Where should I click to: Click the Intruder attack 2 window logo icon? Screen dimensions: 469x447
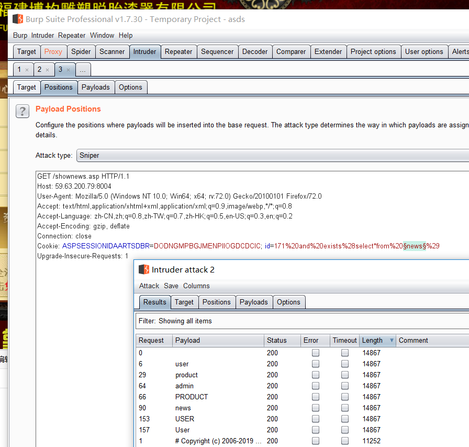144,269
